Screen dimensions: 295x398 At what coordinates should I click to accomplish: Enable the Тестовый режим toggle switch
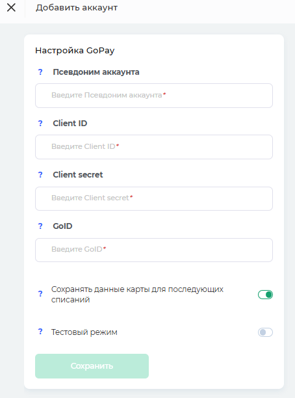265,332
